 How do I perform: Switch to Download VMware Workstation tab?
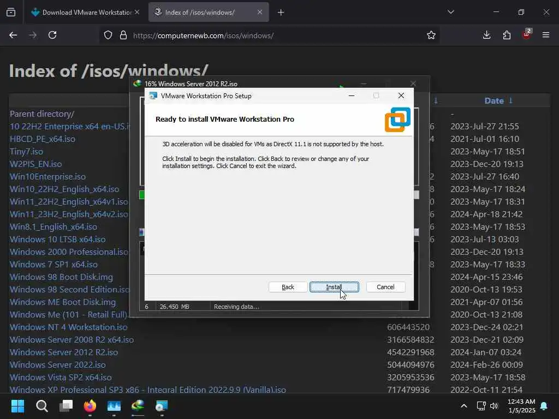click(86, 13)
